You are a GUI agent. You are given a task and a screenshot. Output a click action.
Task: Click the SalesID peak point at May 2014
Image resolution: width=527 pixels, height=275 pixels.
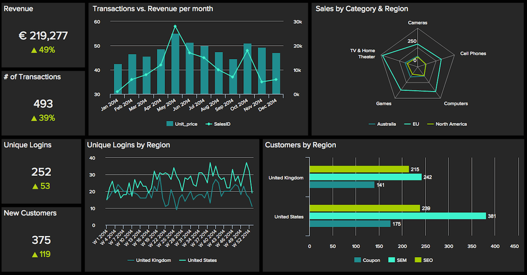click(x=175, y=26)
